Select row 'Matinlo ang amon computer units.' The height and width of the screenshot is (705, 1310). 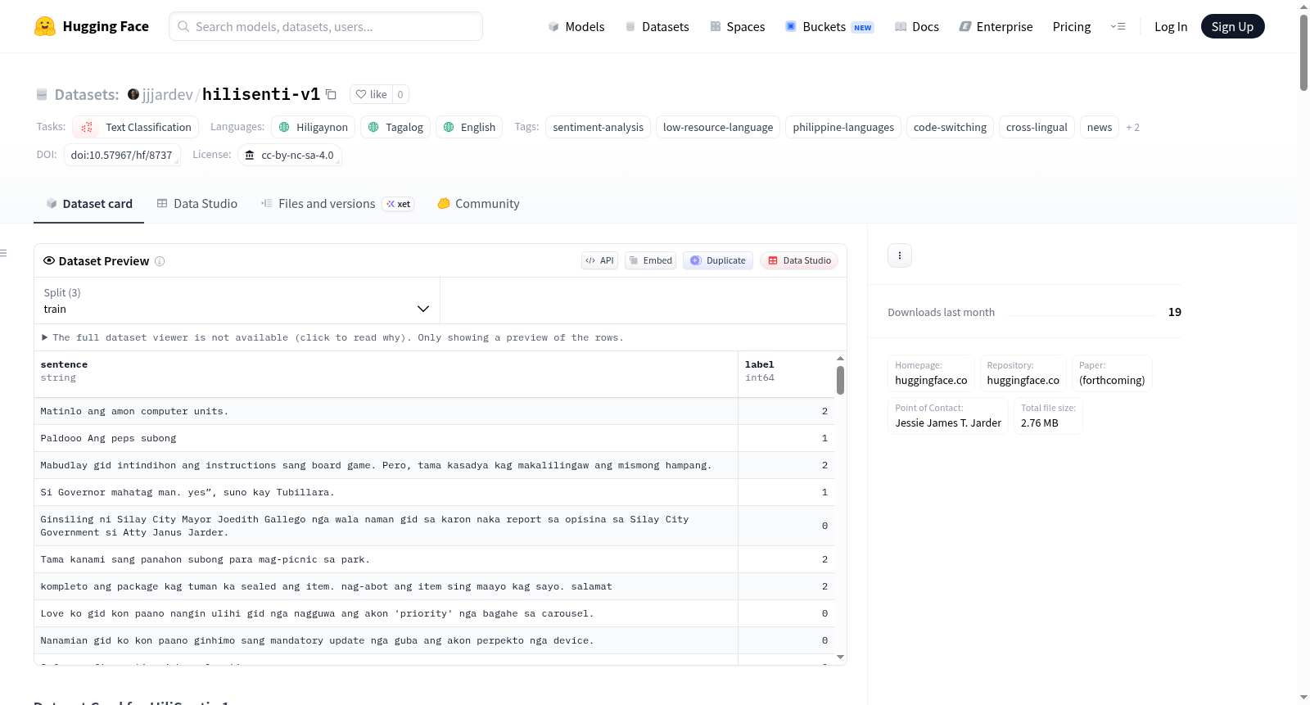434,411
